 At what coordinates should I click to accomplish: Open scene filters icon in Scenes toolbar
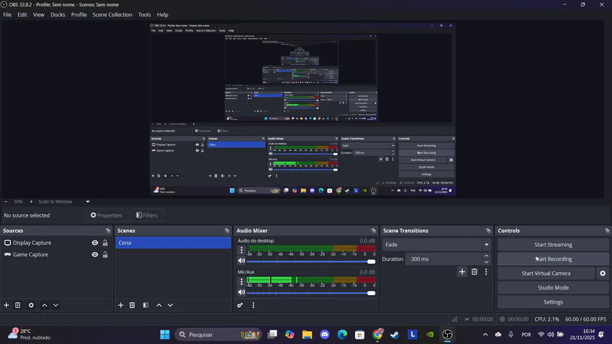(146, 305)
